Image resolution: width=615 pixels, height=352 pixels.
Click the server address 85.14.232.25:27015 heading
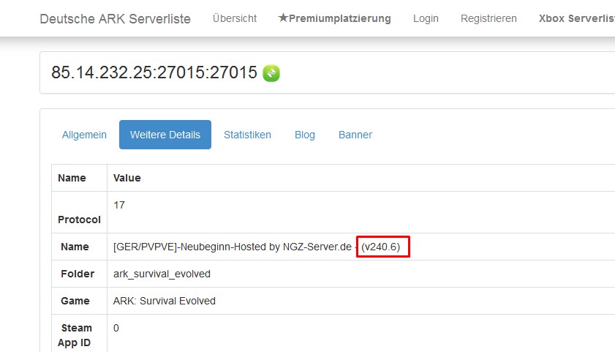click(154, 72)
